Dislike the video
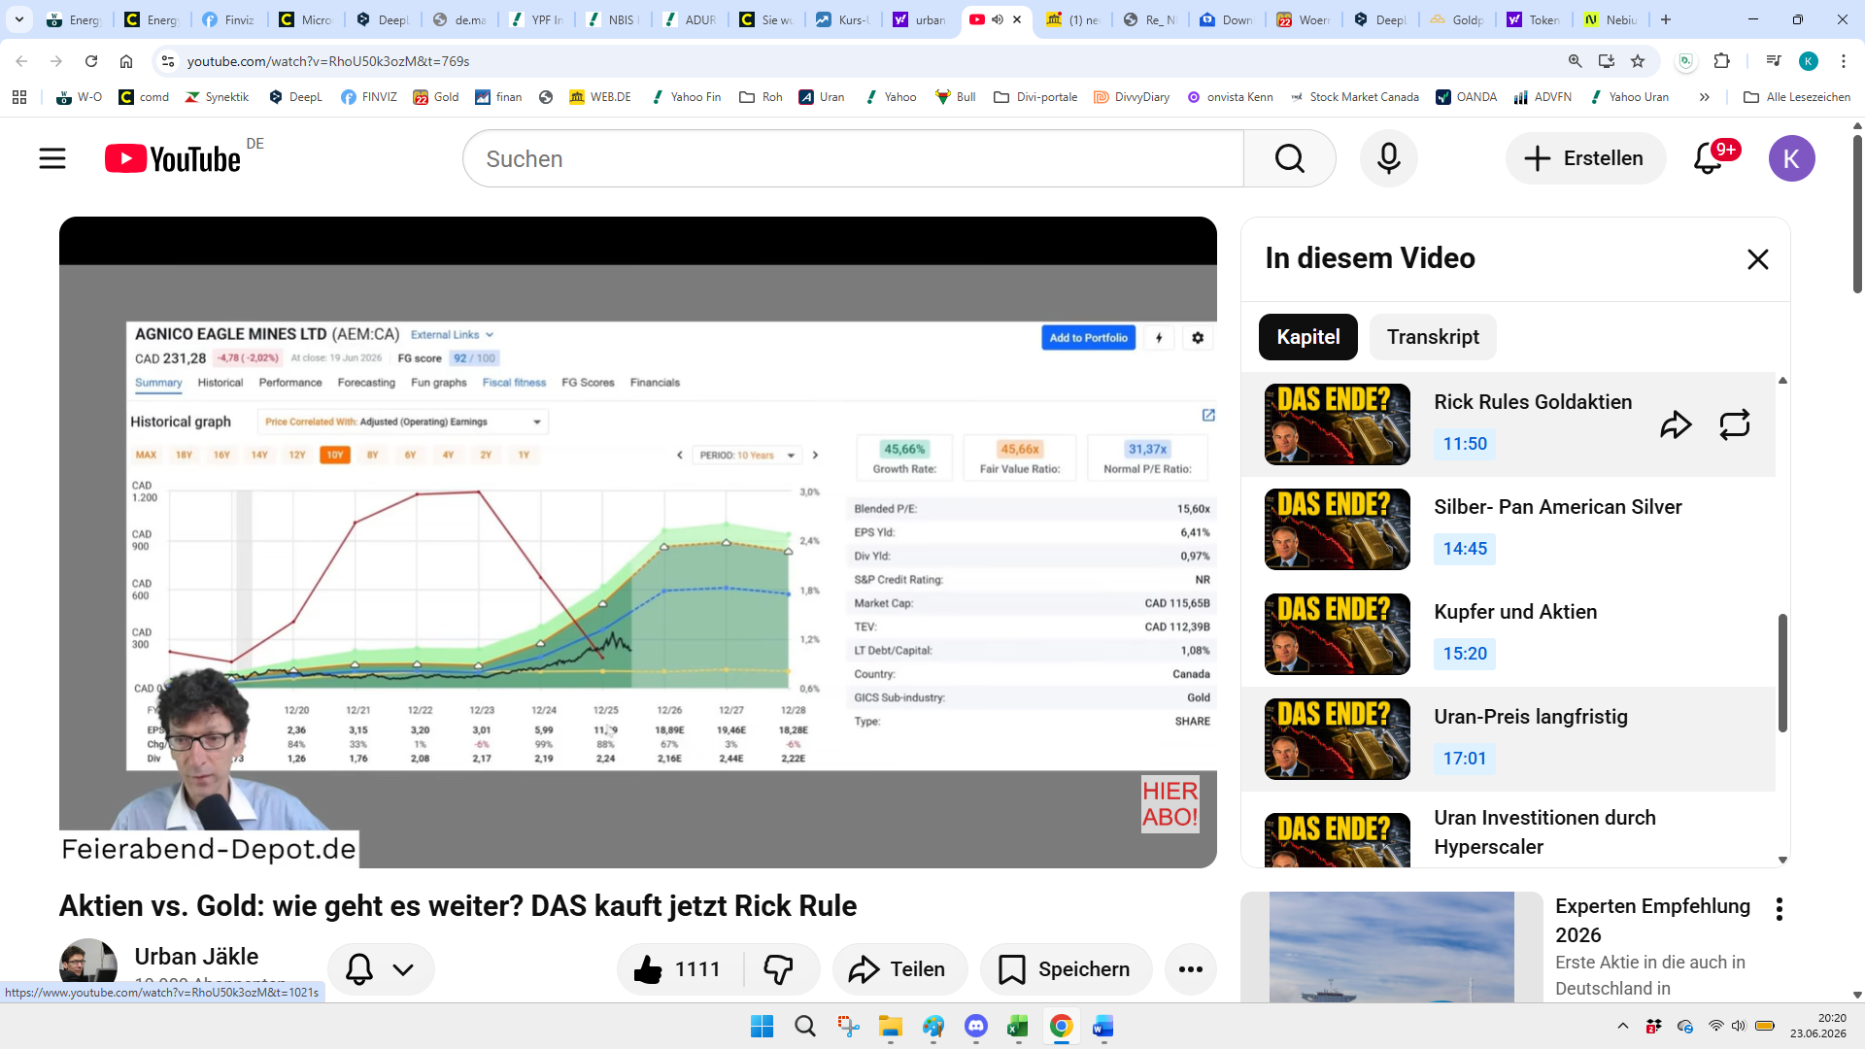Image resolution: width=1865 pixels, height=1049 pixels. 780,969
